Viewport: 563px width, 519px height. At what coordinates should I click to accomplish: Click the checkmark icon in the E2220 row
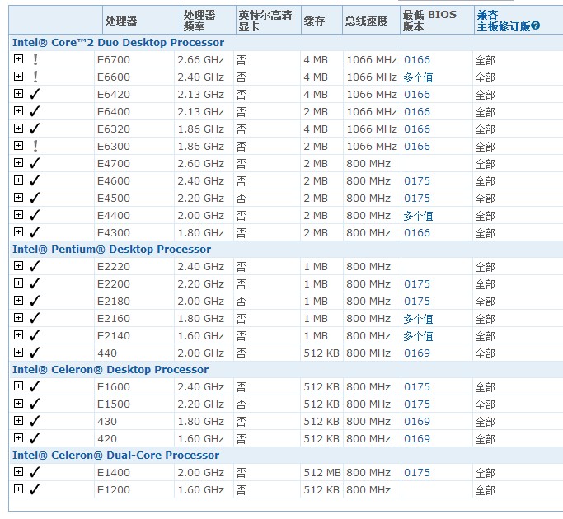35,266
